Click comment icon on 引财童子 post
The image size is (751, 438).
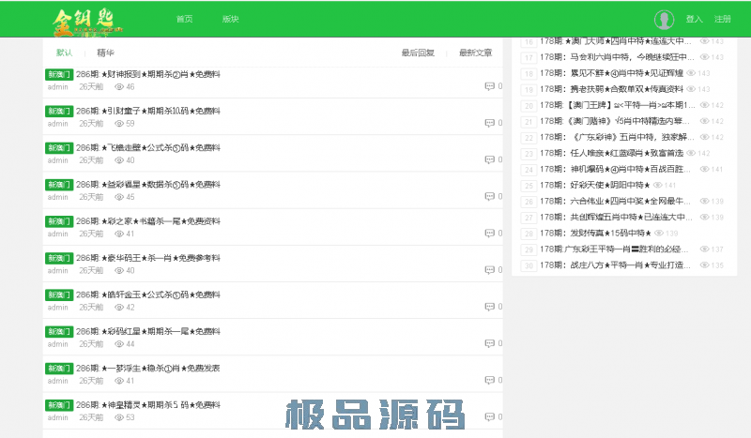pyautogui.click(x=489, y=123)
